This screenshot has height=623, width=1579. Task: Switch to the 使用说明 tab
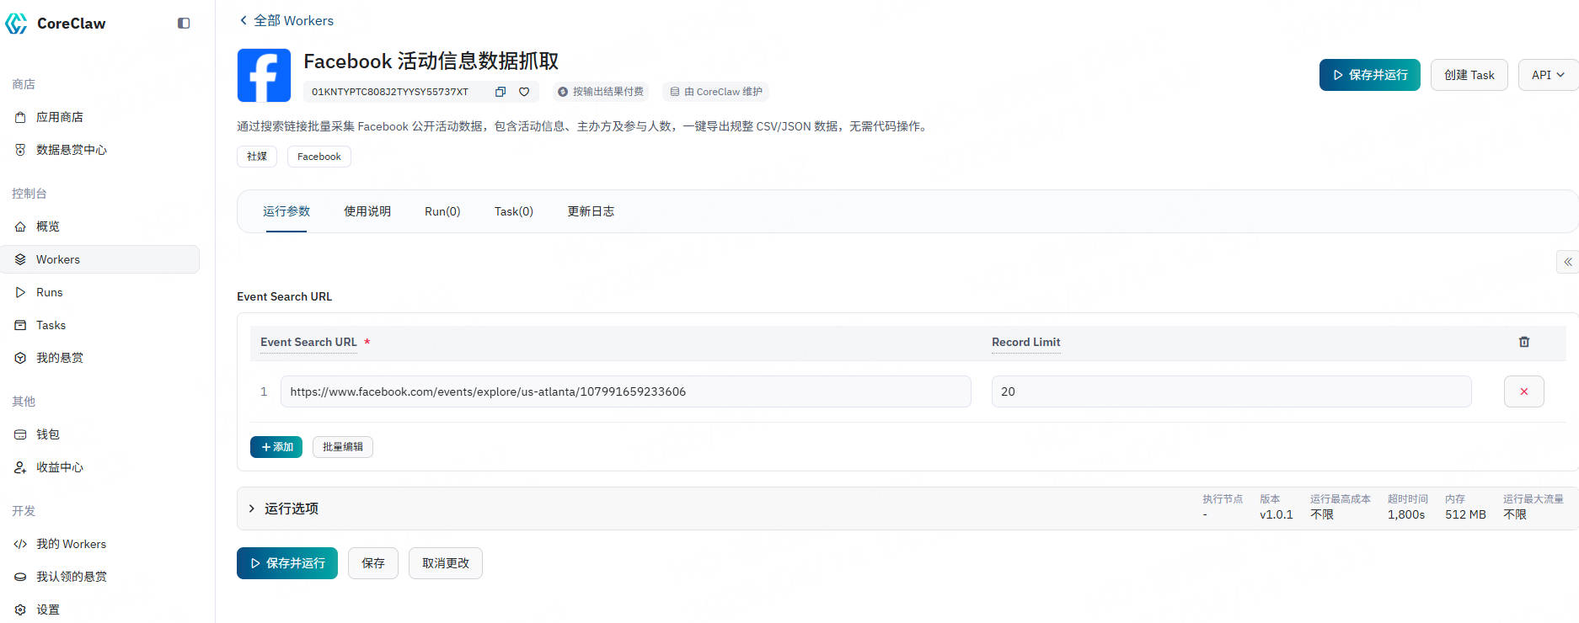point(367,211)
